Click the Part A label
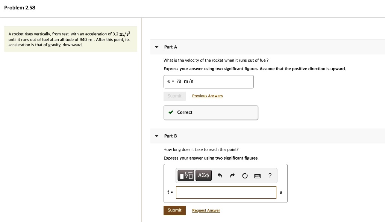This screenshot has width=385, height=222. click(170, 47)
